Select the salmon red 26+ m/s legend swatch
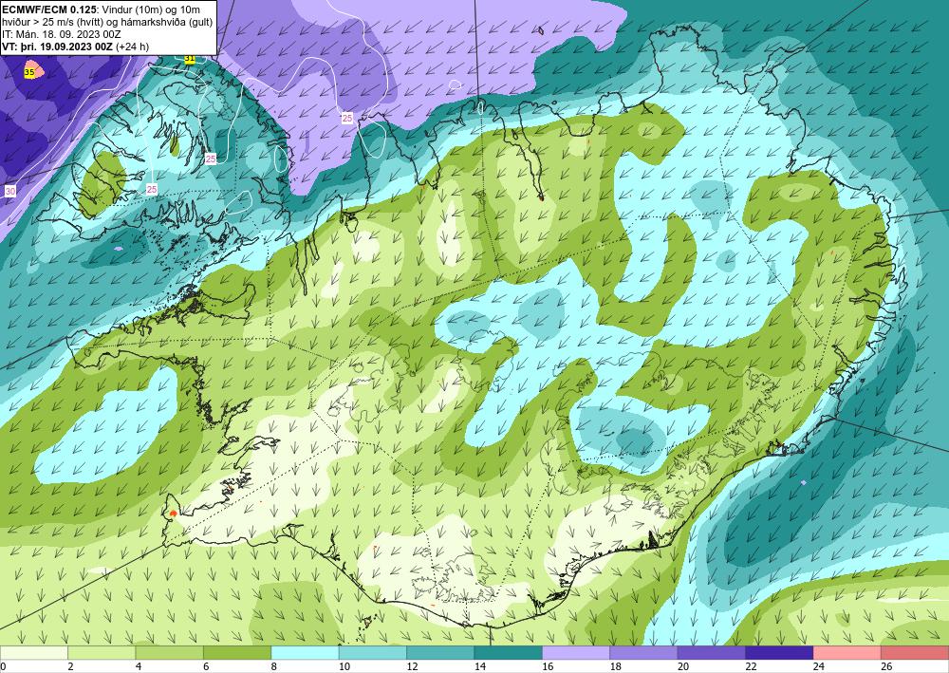The height and width of the screenshot is (673, 949). tap(915, 652)
